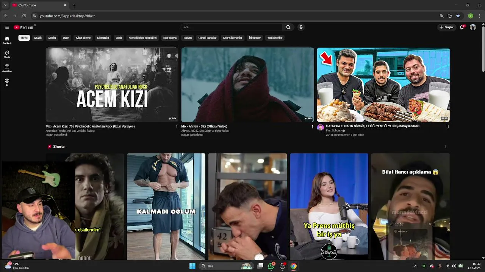This screenshot has height=272, width=485.
Task: View site information icon in address bar
Action: pos(35,16)
